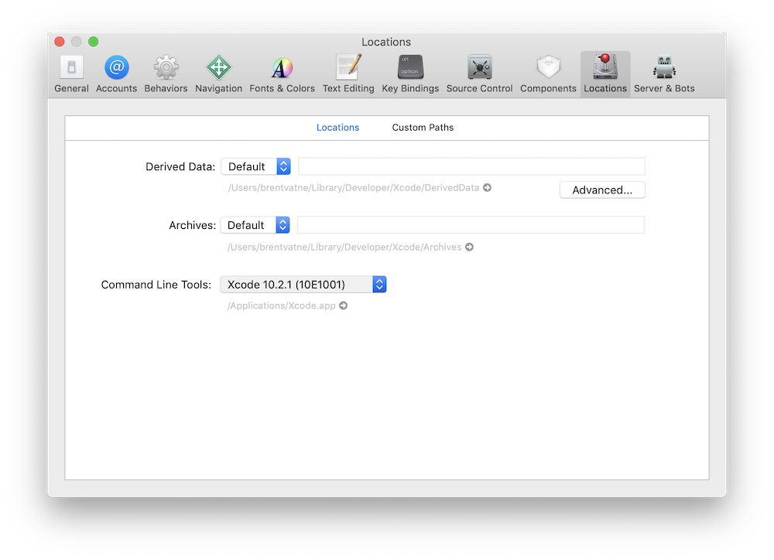This screenshot has width=774, height=560.
Task: Open the Behaviors preferences pane
Action: (x=166, y=74)
